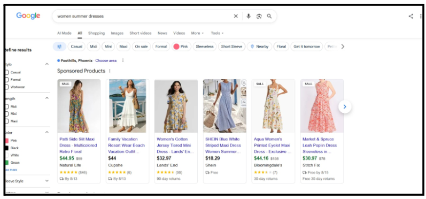Viewport: 426px width, 199px height.
Task: Check the Mini length checkbox
Action: (6, 114)
